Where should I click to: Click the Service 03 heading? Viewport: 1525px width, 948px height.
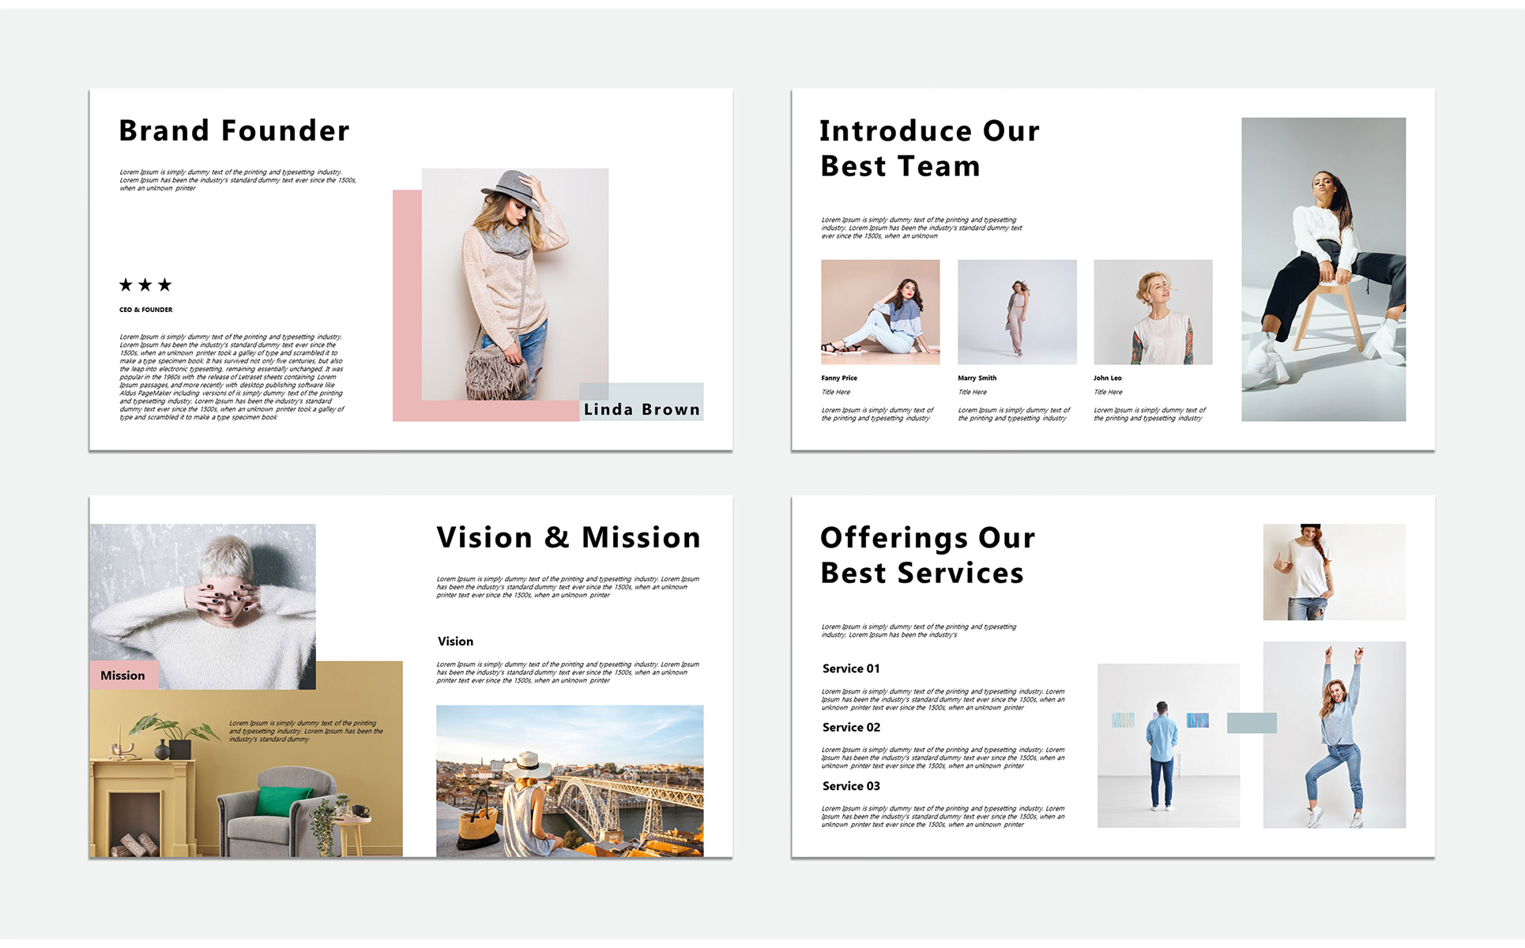click(851, 786)
